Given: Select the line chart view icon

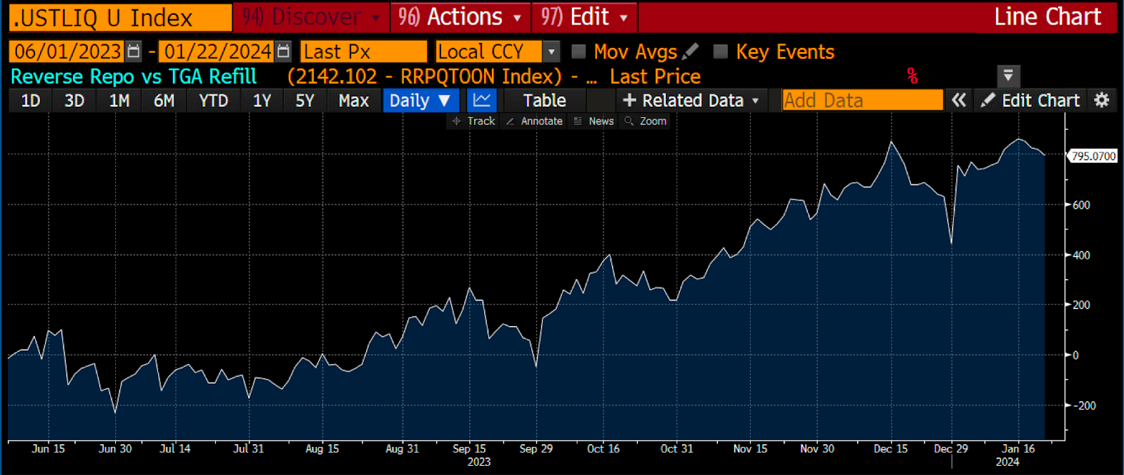Looking at the screenshot, I should [482, 100].
